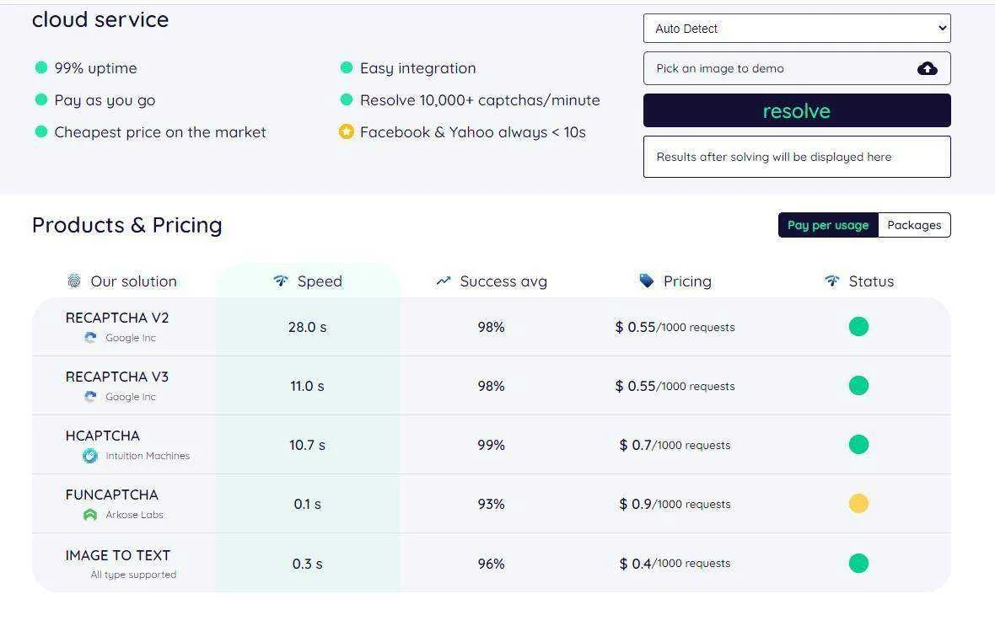Click the Arkose Labs logo icon
The width and height of the screenshot is (995, 626).
click(90, 515)
